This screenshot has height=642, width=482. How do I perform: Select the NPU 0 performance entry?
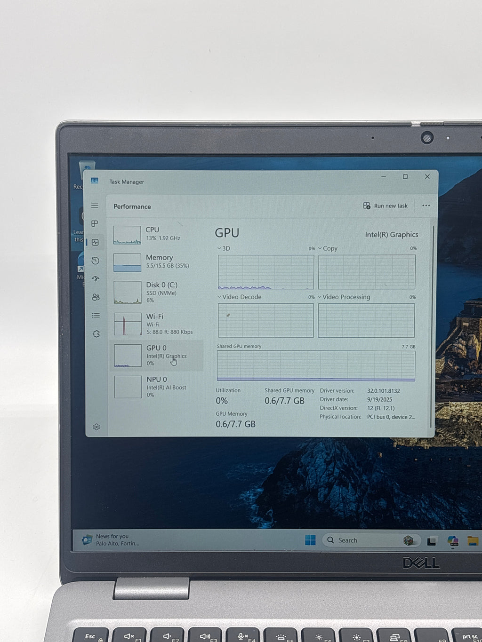pyautogui.click(x=157, y=387)
